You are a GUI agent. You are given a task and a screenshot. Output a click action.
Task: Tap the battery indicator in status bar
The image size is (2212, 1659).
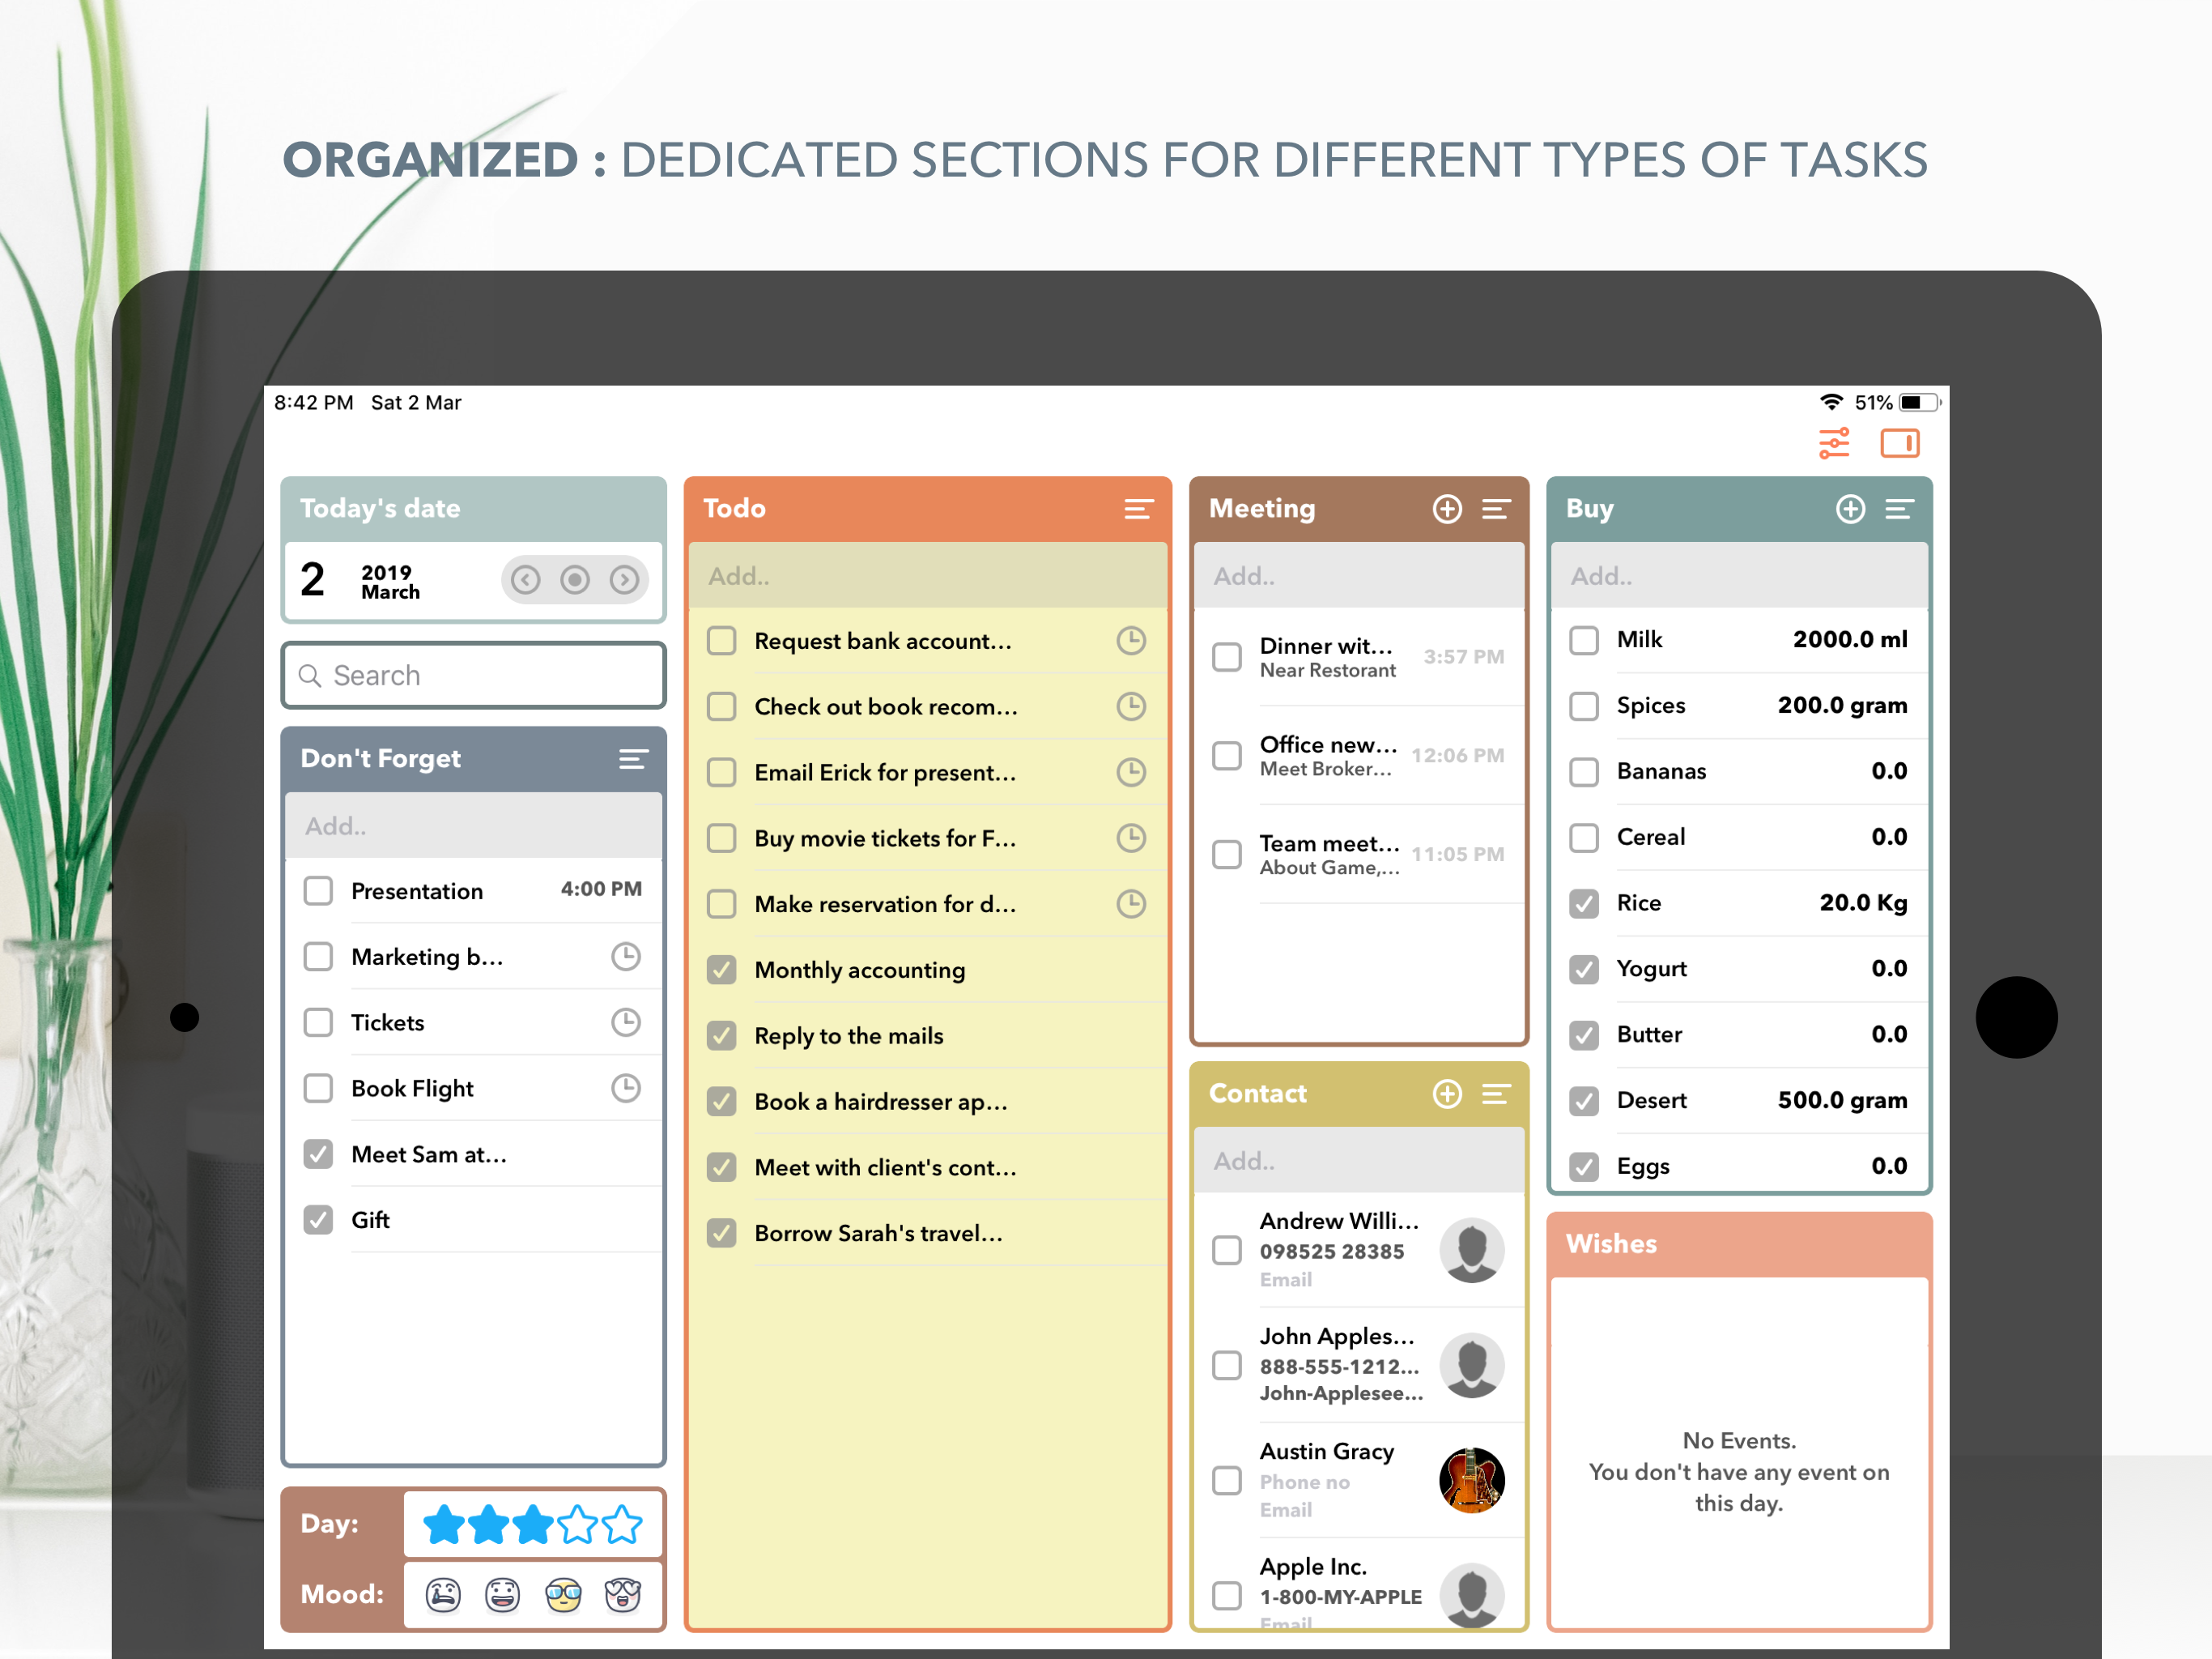click(x=1919, y=403)
